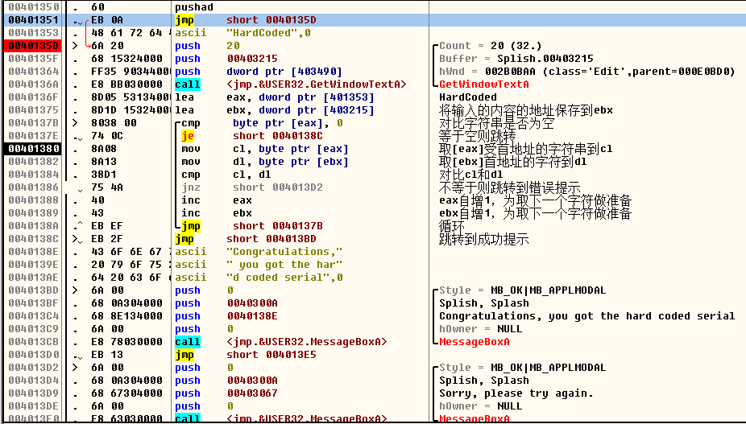Select comment "对比cl和dl"
Viewport: 746px width, 424px height.
click(470, 175)
